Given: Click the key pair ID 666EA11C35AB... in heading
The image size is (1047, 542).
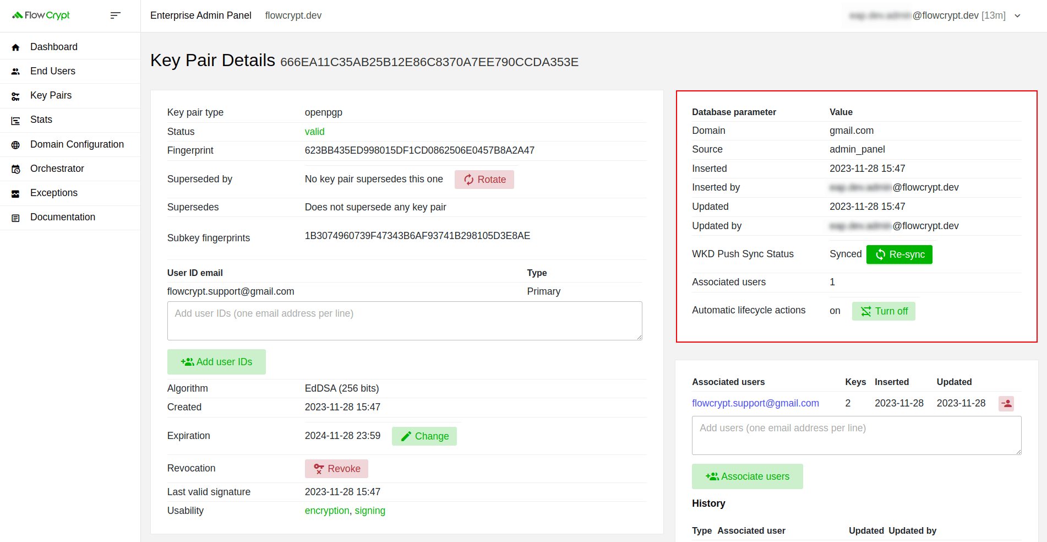Looking at the screenshot, I should (x=429, y=62).
